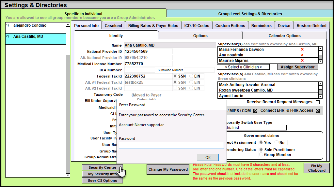Click Supervisee(s) list up arrow

click(x=320, y=84)
